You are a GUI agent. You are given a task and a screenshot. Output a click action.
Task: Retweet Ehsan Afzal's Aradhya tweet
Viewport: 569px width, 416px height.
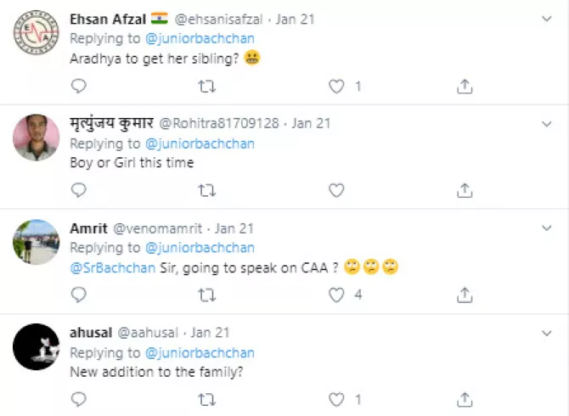pyautogui.click(x=206, y=86)
